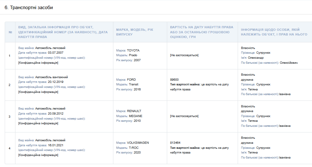The width and height of the screenshot is (312, 167).
Task: Click the "Інформація щодо особи" column header
Action: (x=274, y=32)
